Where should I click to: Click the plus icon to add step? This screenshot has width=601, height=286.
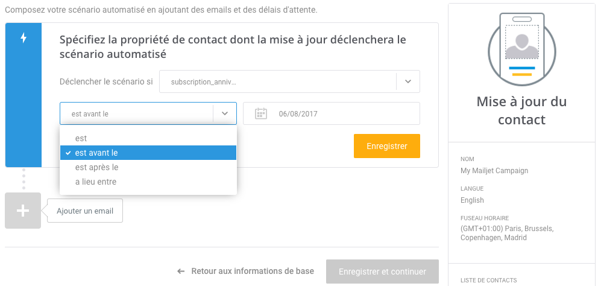(x=23, y=211)
